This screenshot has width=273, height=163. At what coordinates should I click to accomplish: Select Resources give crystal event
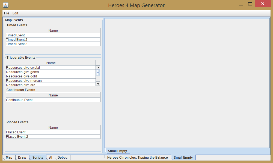click(51, 68)
